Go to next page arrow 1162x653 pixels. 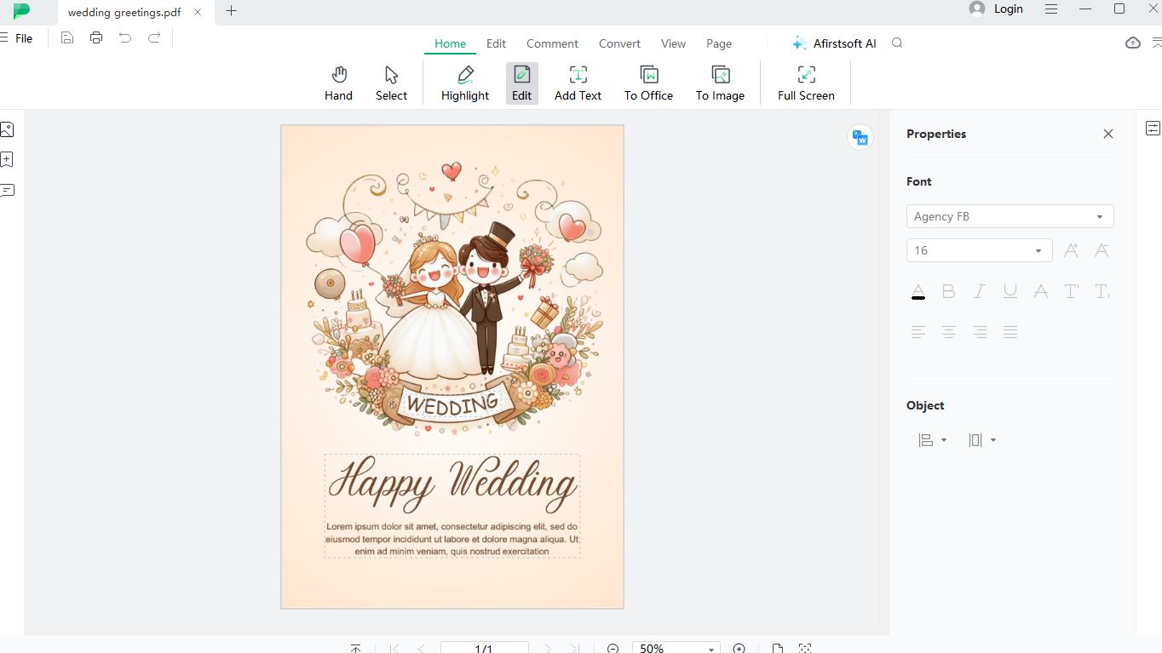coord(548,649)
